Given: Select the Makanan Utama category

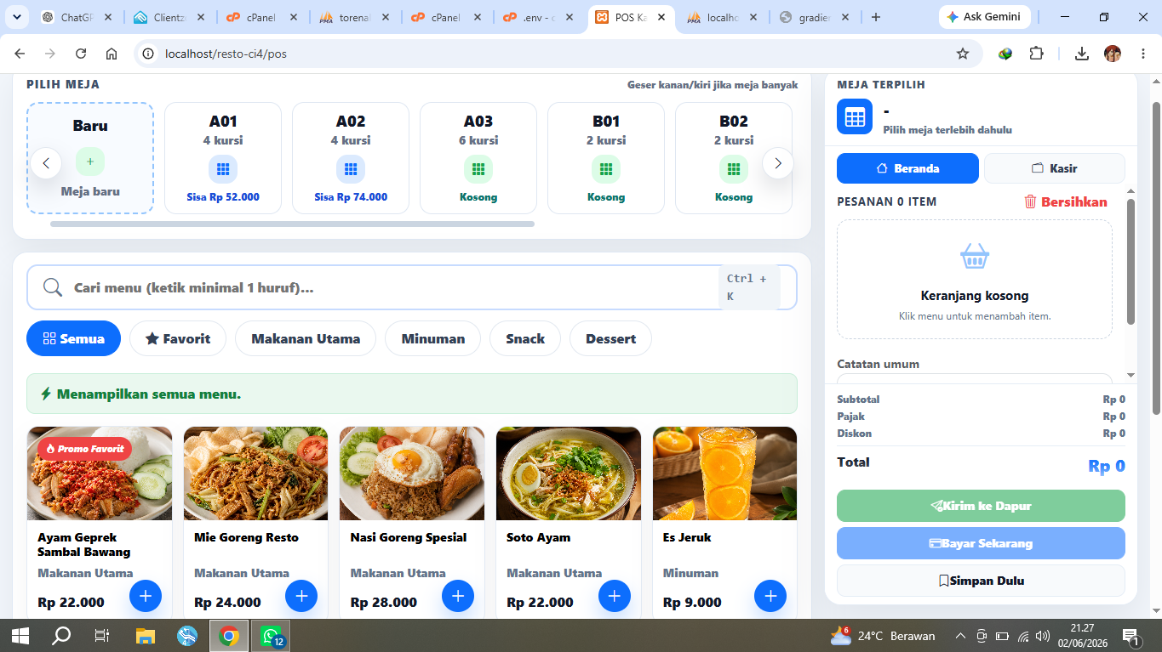Looking at the screenshot, I should tap(306, 338).
